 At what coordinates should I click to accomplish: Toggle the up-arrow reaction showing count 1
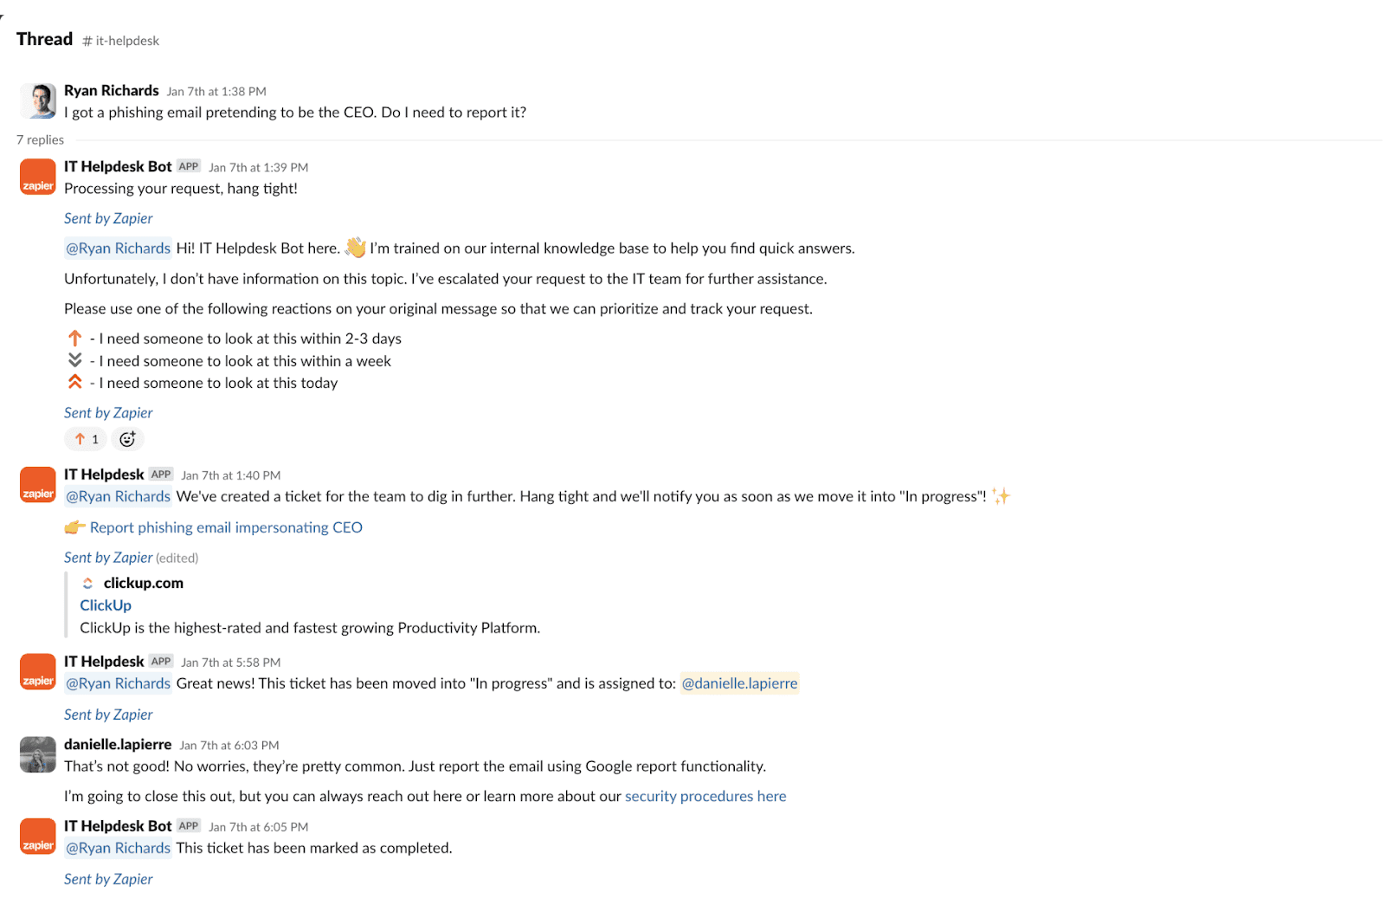(85, 439)
